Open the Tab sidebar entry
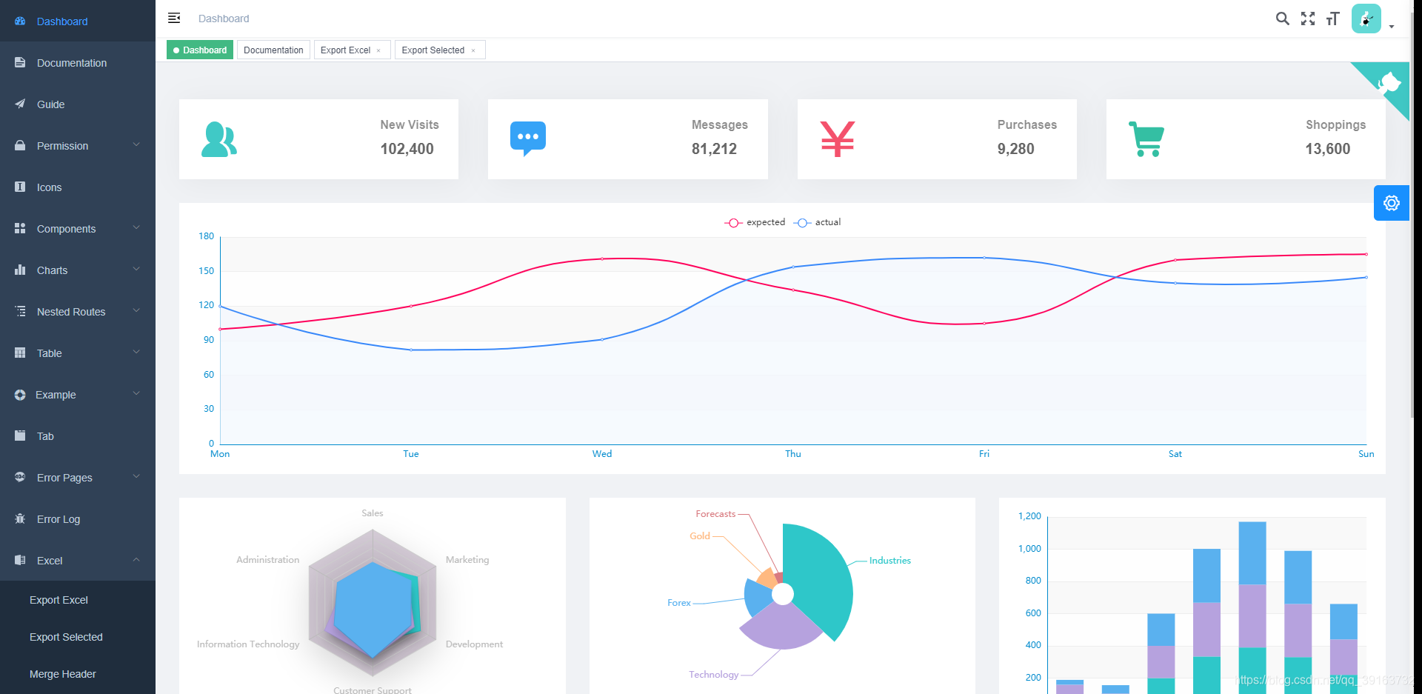1422x694 pixels. pos(78,436)
